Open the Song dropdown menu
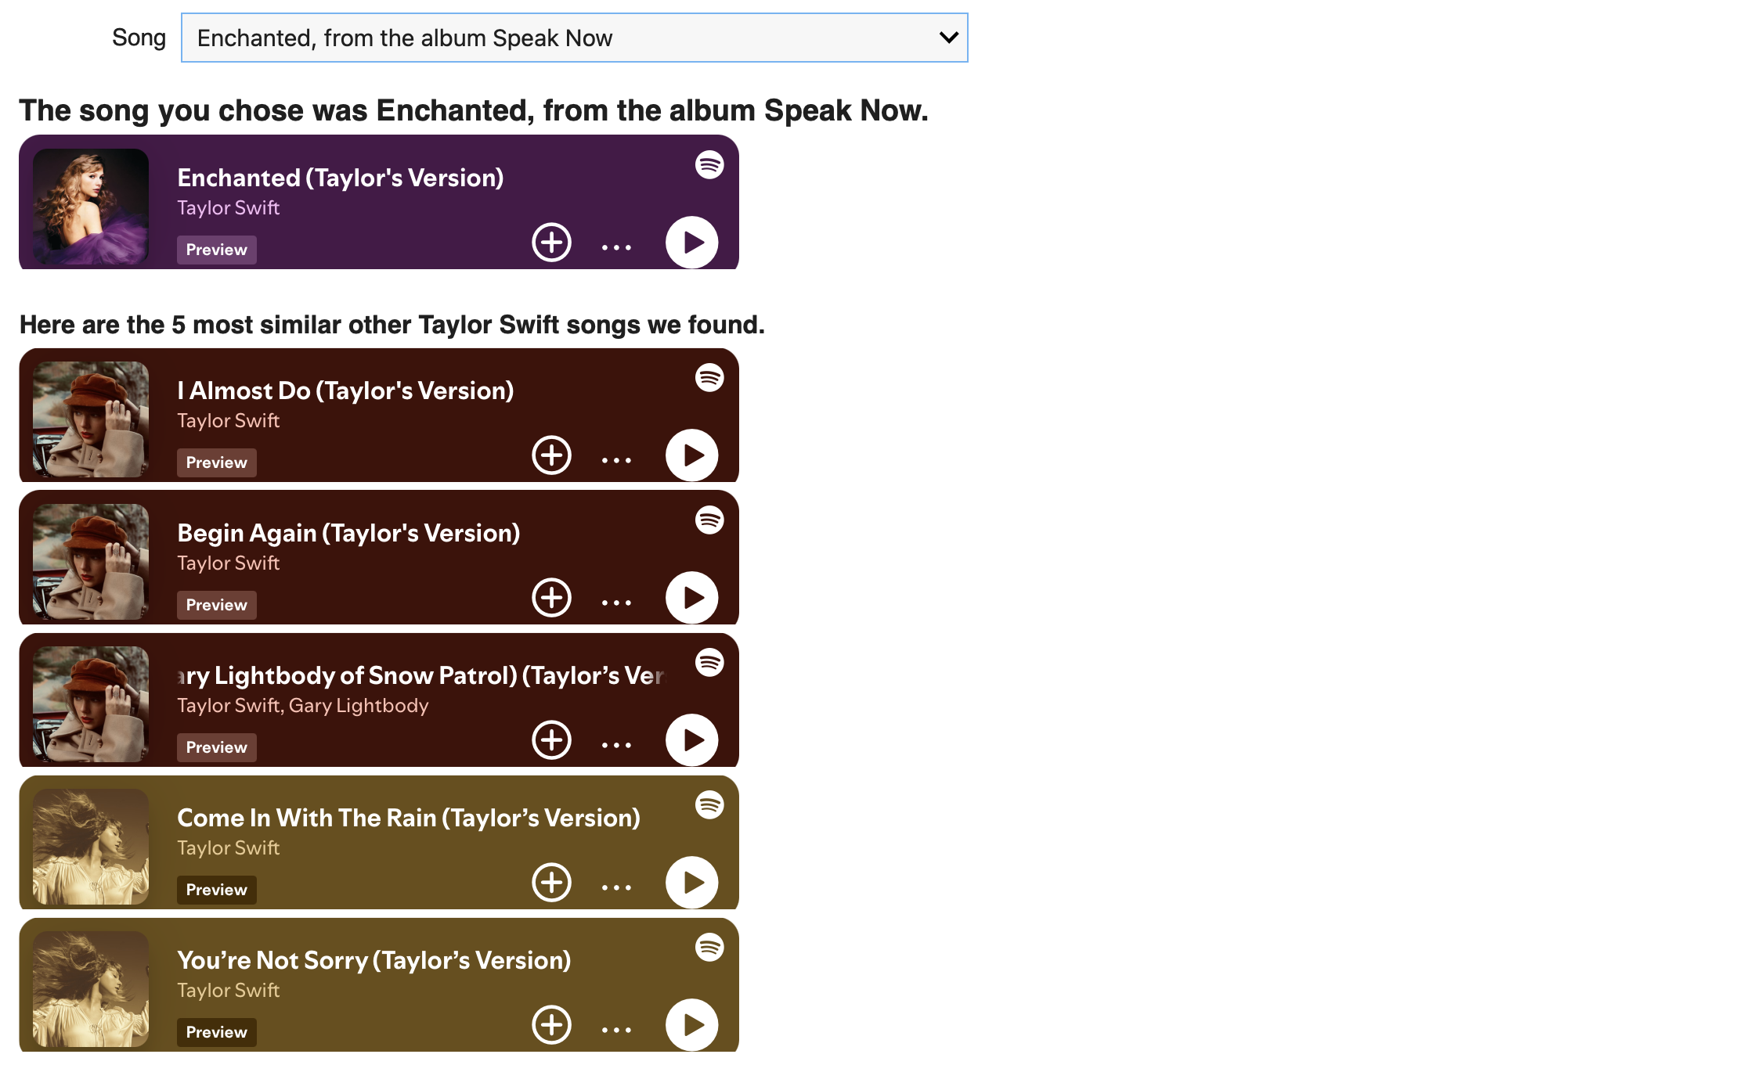The image size is (1743, 1083). [574, 38]
